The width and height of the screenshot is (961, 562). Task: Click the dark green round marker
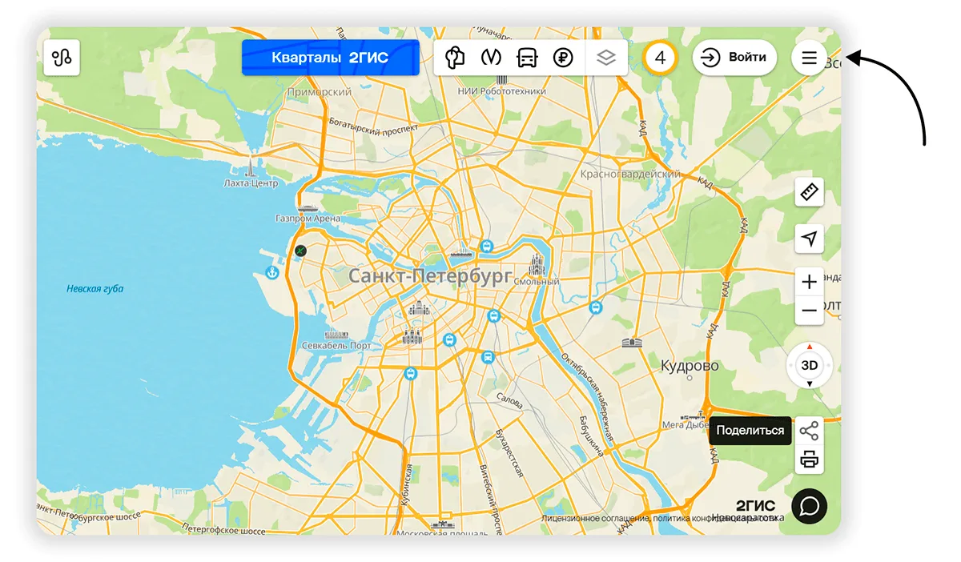(300, 251)
